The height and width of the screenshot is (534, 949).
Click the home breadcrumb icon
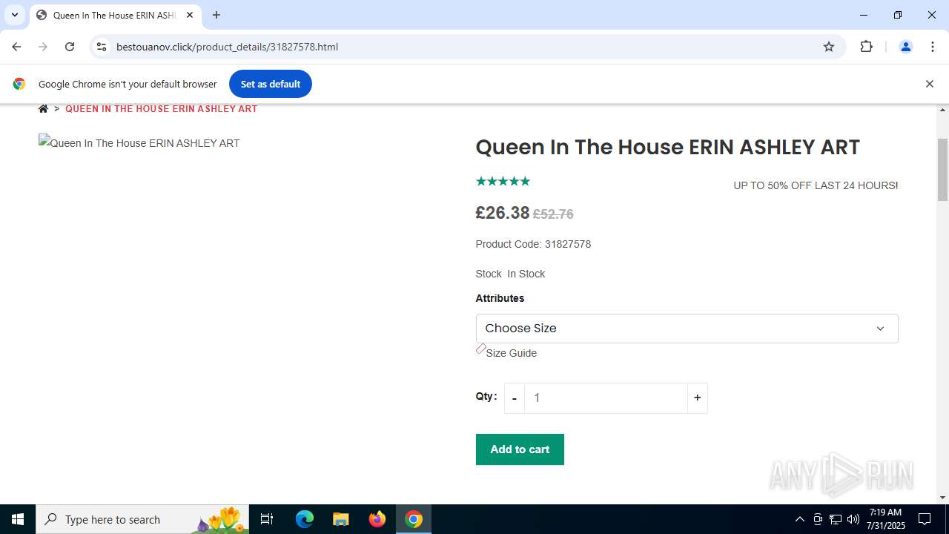[x=43, y=109]
